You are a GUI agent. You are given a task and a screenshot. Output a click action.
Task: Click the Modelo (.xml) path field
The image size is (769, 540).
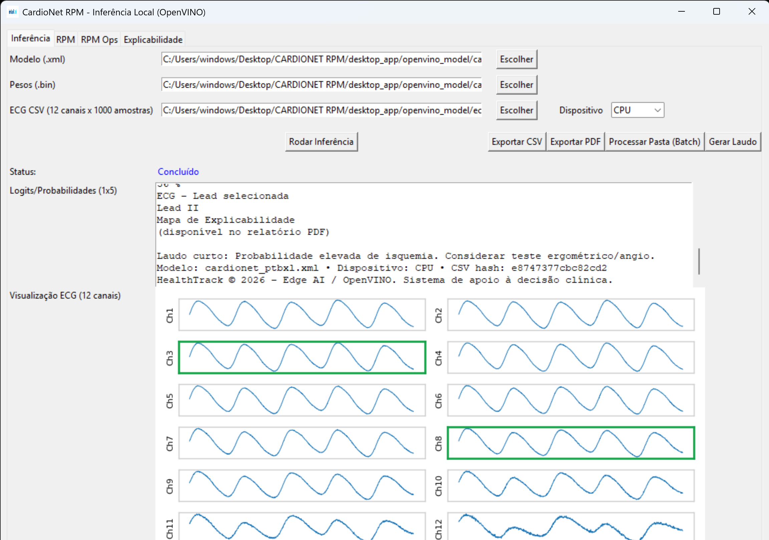pos(321,59)
